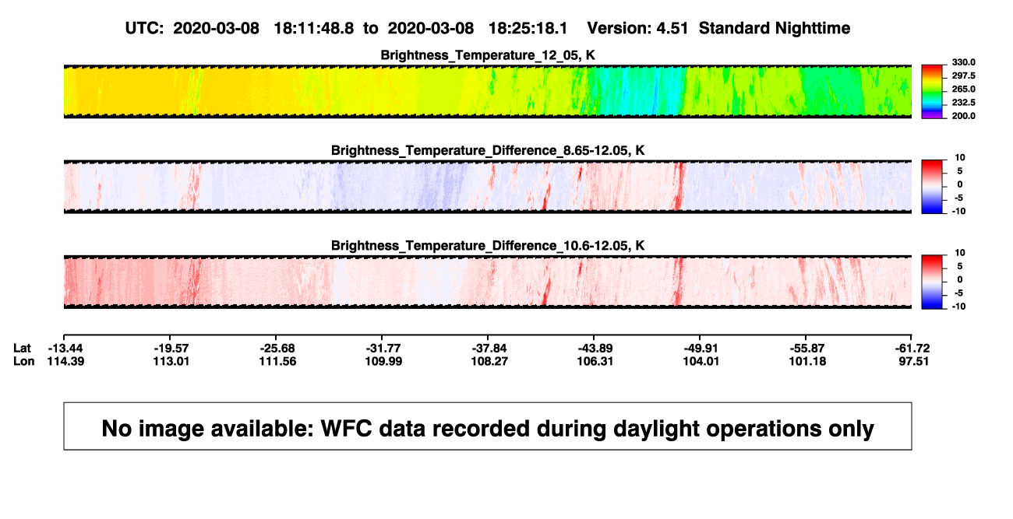The width and height of the screenshot is (1013, 519).
Task: Click the '232.5' color bar label
Action: 963,102
